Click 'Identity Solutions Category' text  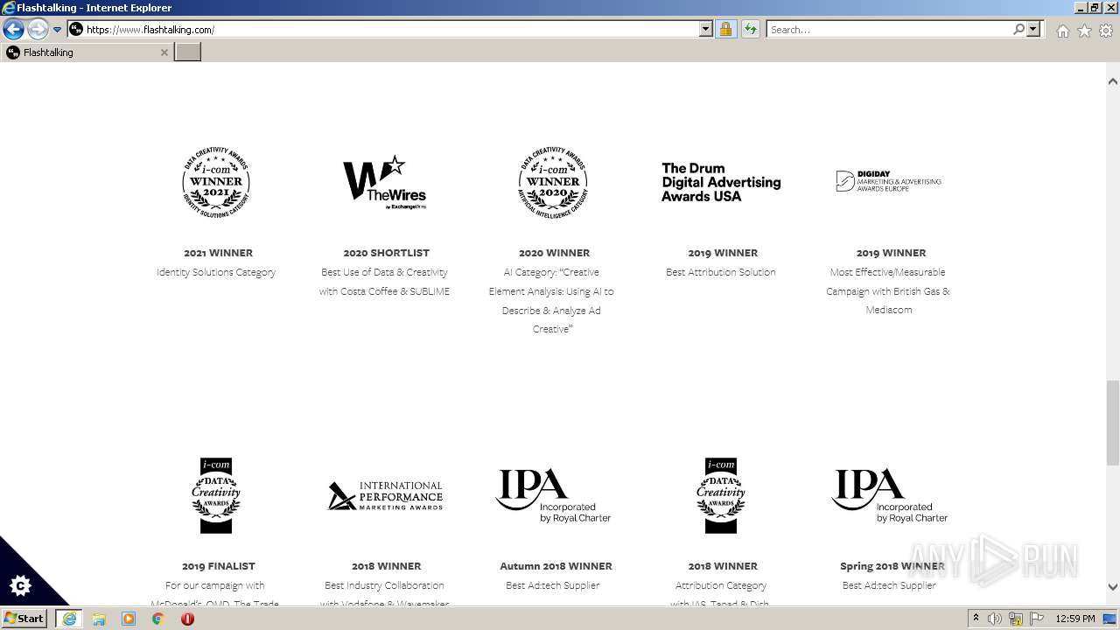(x=216, y=272)
